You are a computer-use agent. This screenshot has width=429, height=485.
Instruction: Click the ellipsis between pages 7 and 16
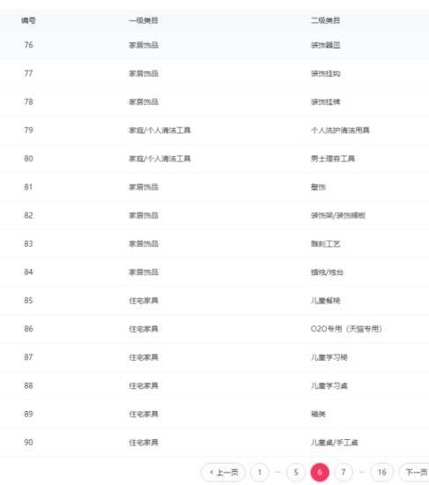pyautogui.click(x=362, y=472)
